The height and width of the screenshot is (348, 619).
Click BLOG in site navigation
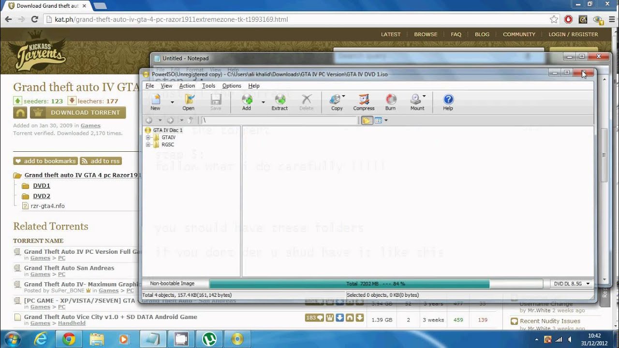[482, 34]
